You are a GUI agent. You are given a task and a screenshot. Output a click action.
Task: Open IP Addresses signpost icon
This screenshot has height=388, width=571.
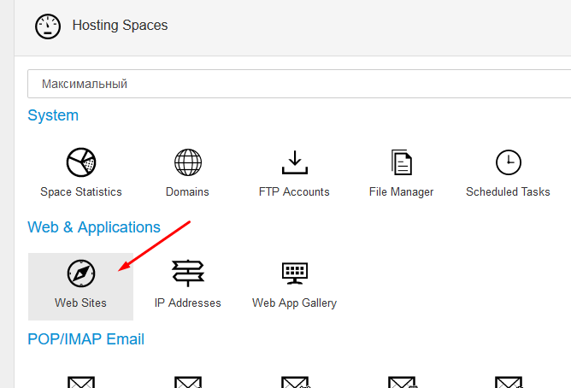[x=187, y=273]
